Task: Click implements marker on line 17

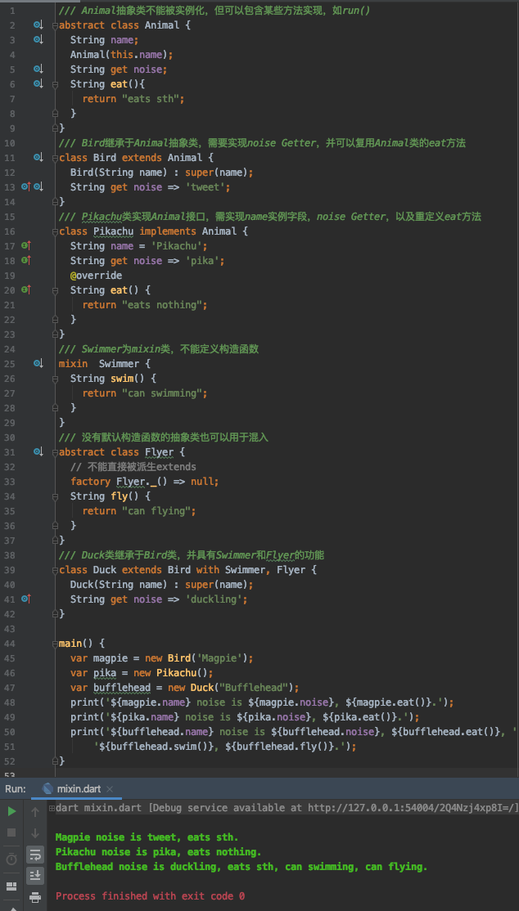Action: (x=25, y=246)
